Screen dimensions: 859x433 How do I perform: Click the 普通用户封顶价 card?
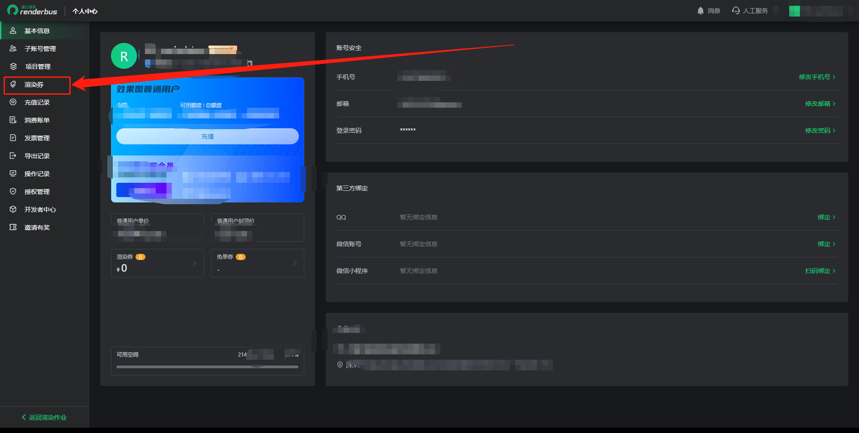click(258, 227)
